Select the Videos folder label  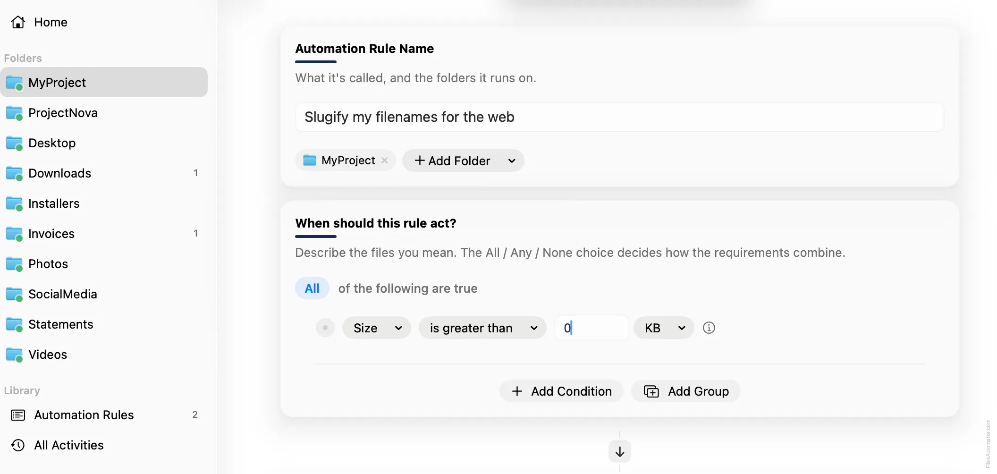coord(48,355)
